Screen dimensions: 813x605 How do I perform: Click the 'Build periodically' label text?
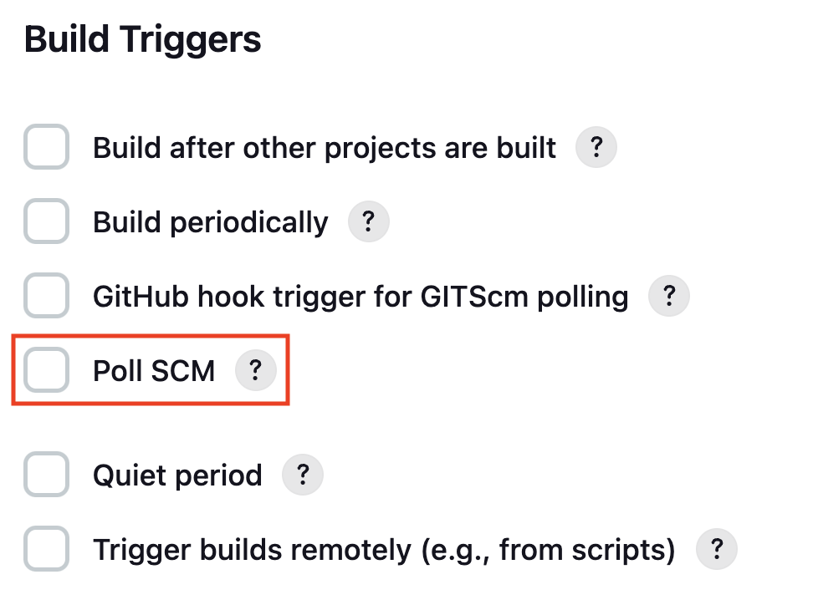click(x=211, y=223)
